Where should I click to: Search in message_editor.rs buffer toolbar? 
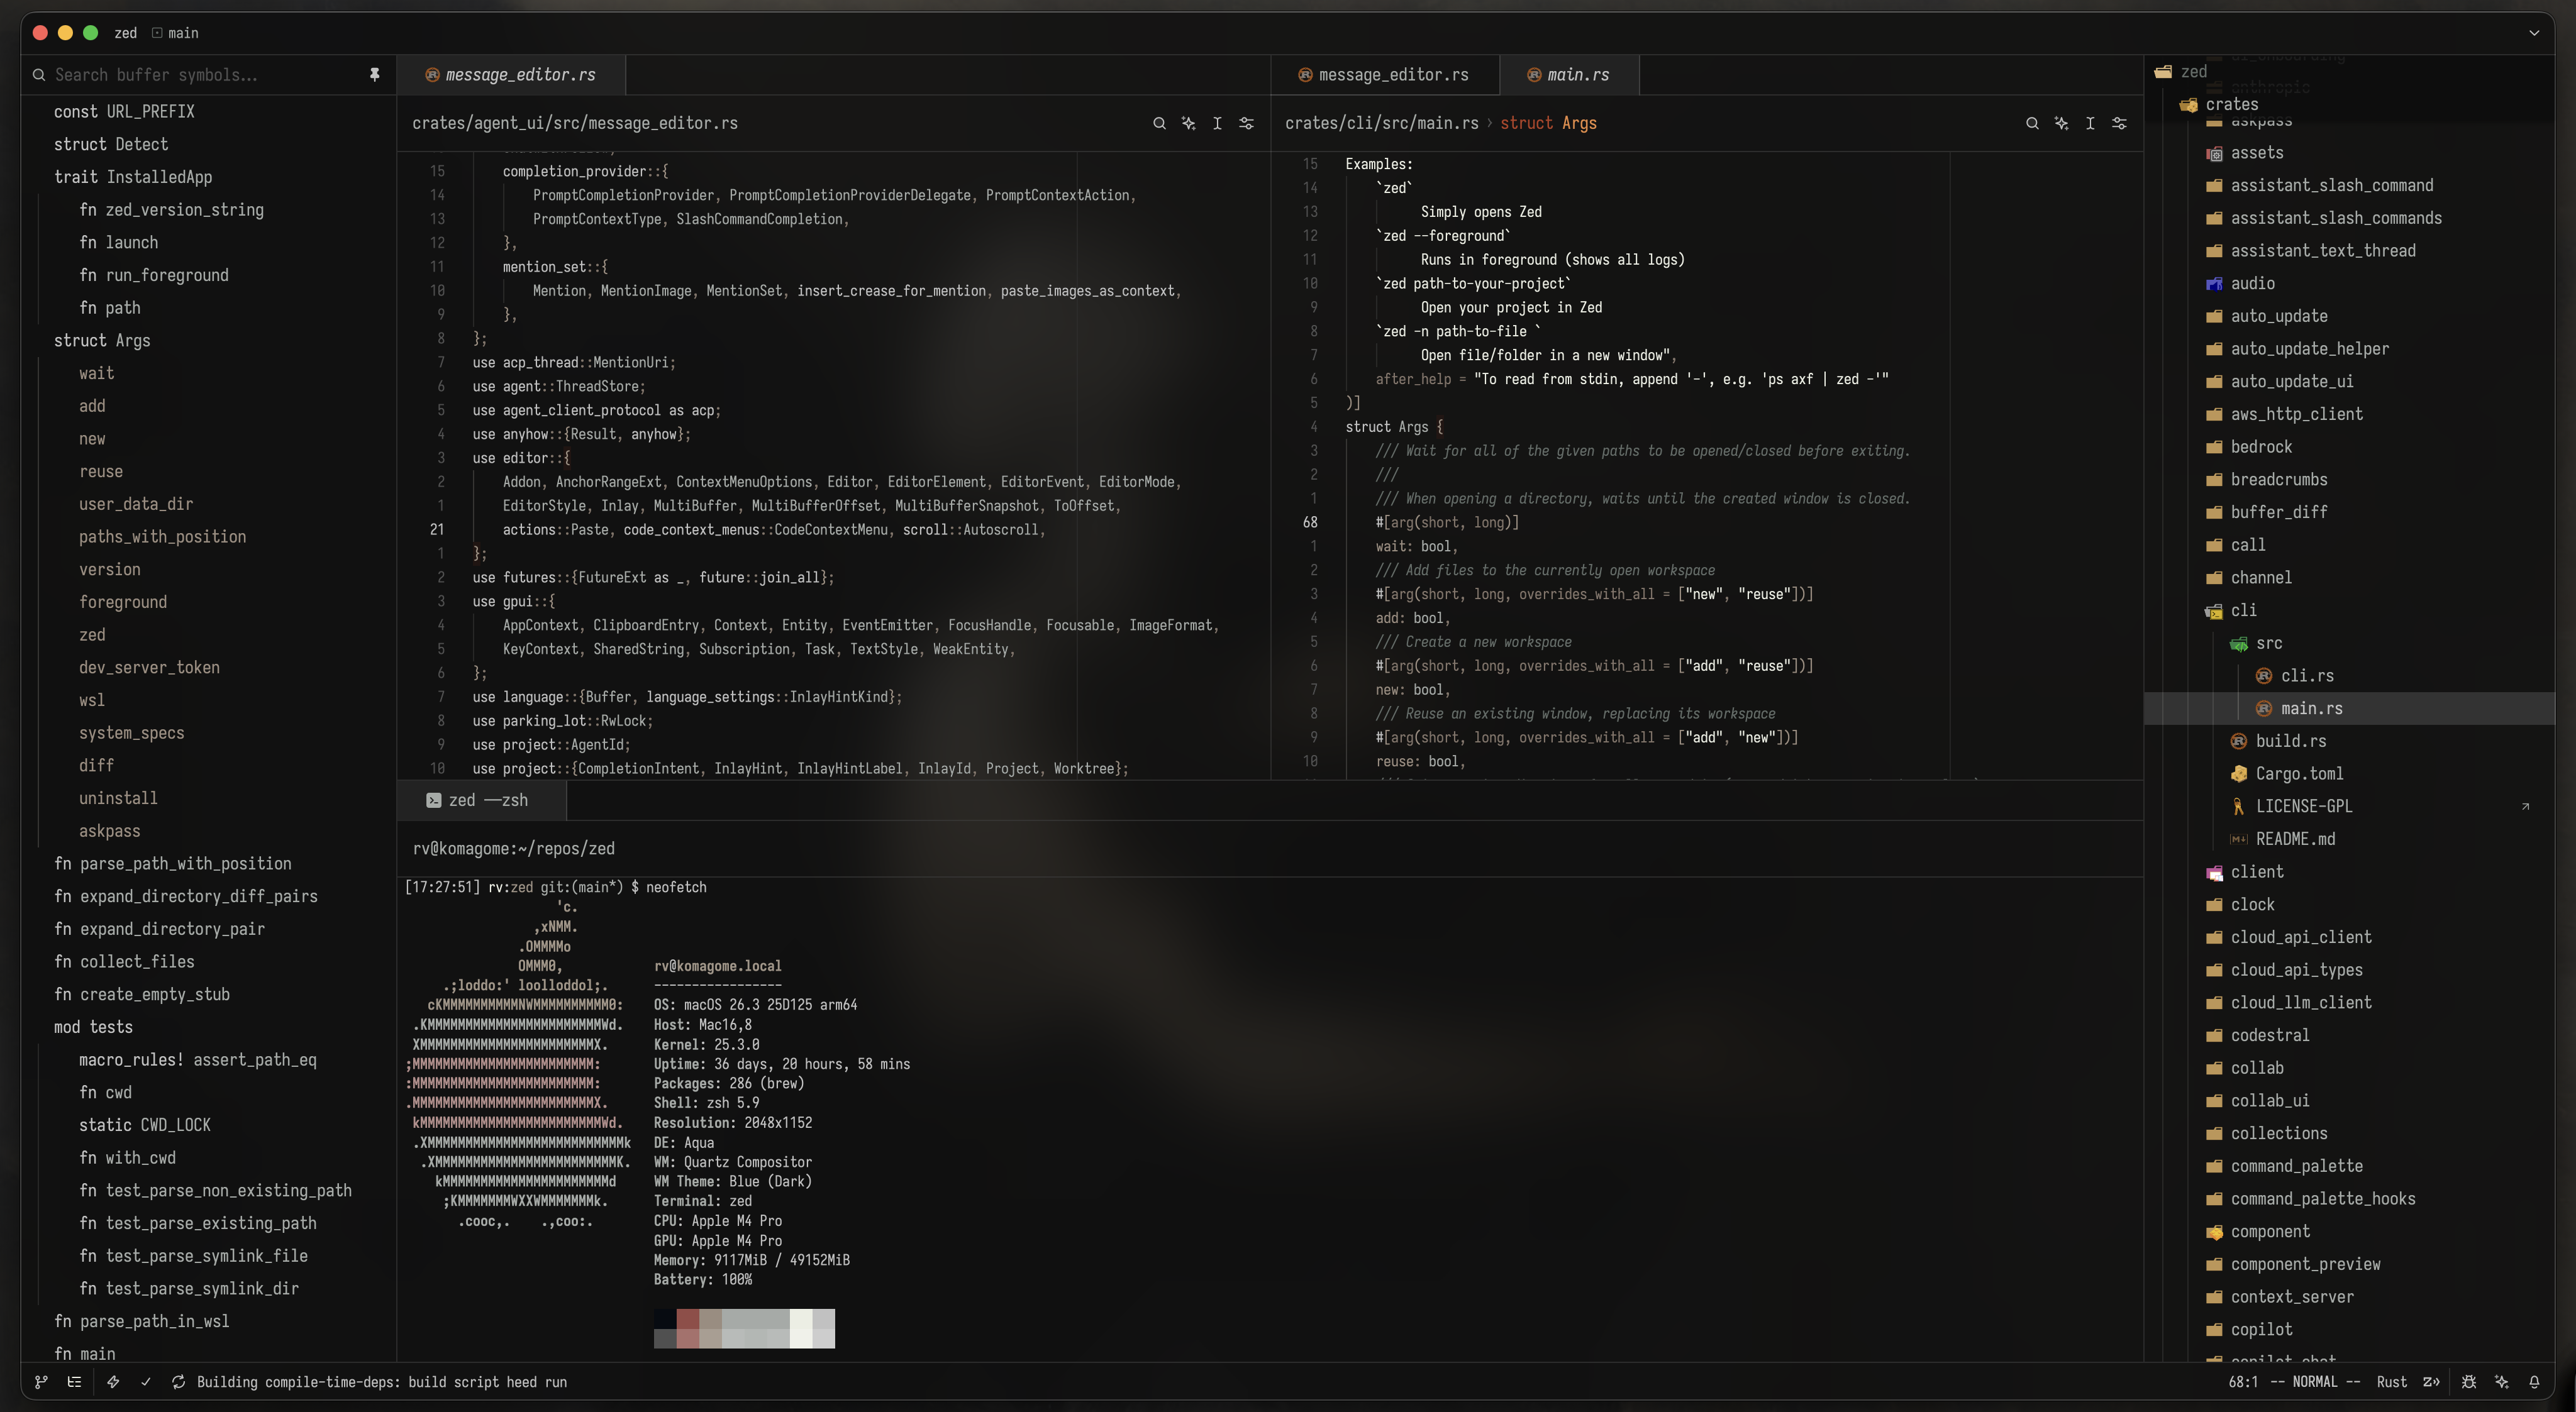coord(1159,123)
